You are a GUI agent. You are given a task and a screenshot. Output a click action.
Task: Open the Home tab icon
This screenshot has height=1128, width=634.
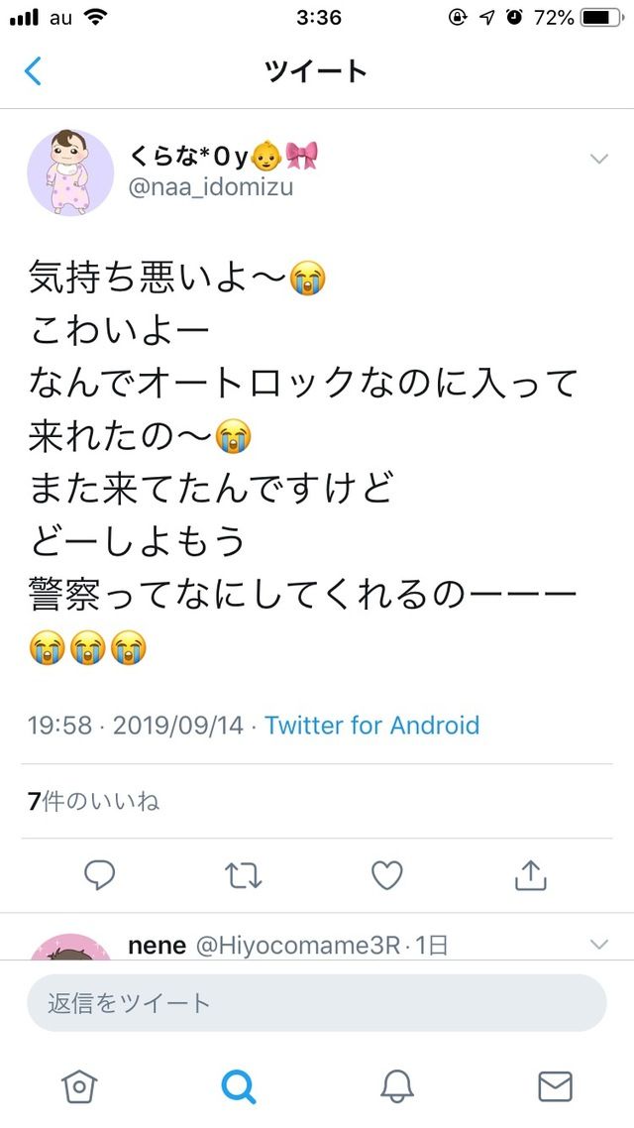point(79,1085)
